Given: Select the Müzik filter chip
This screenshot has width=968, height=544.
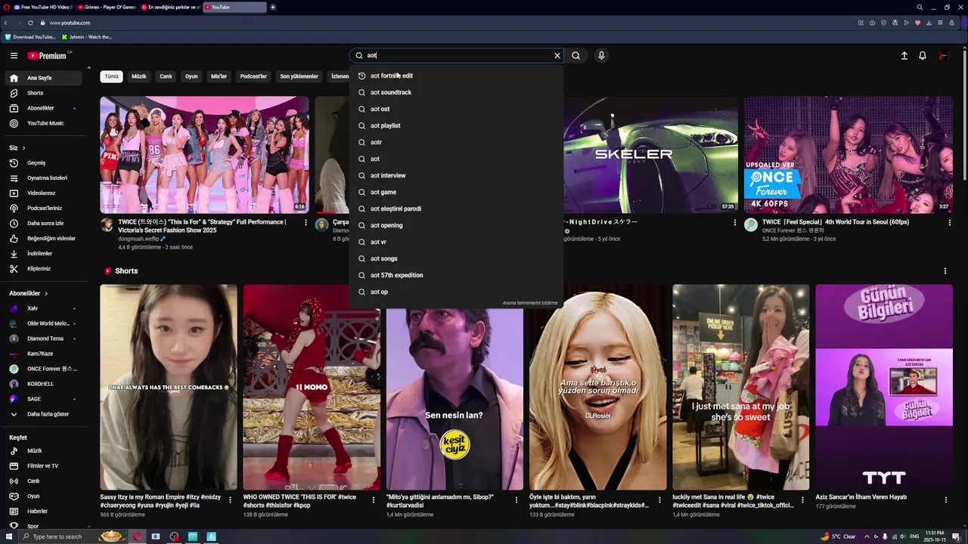Looking at the screenshot, I should click(x=139, y=76).
